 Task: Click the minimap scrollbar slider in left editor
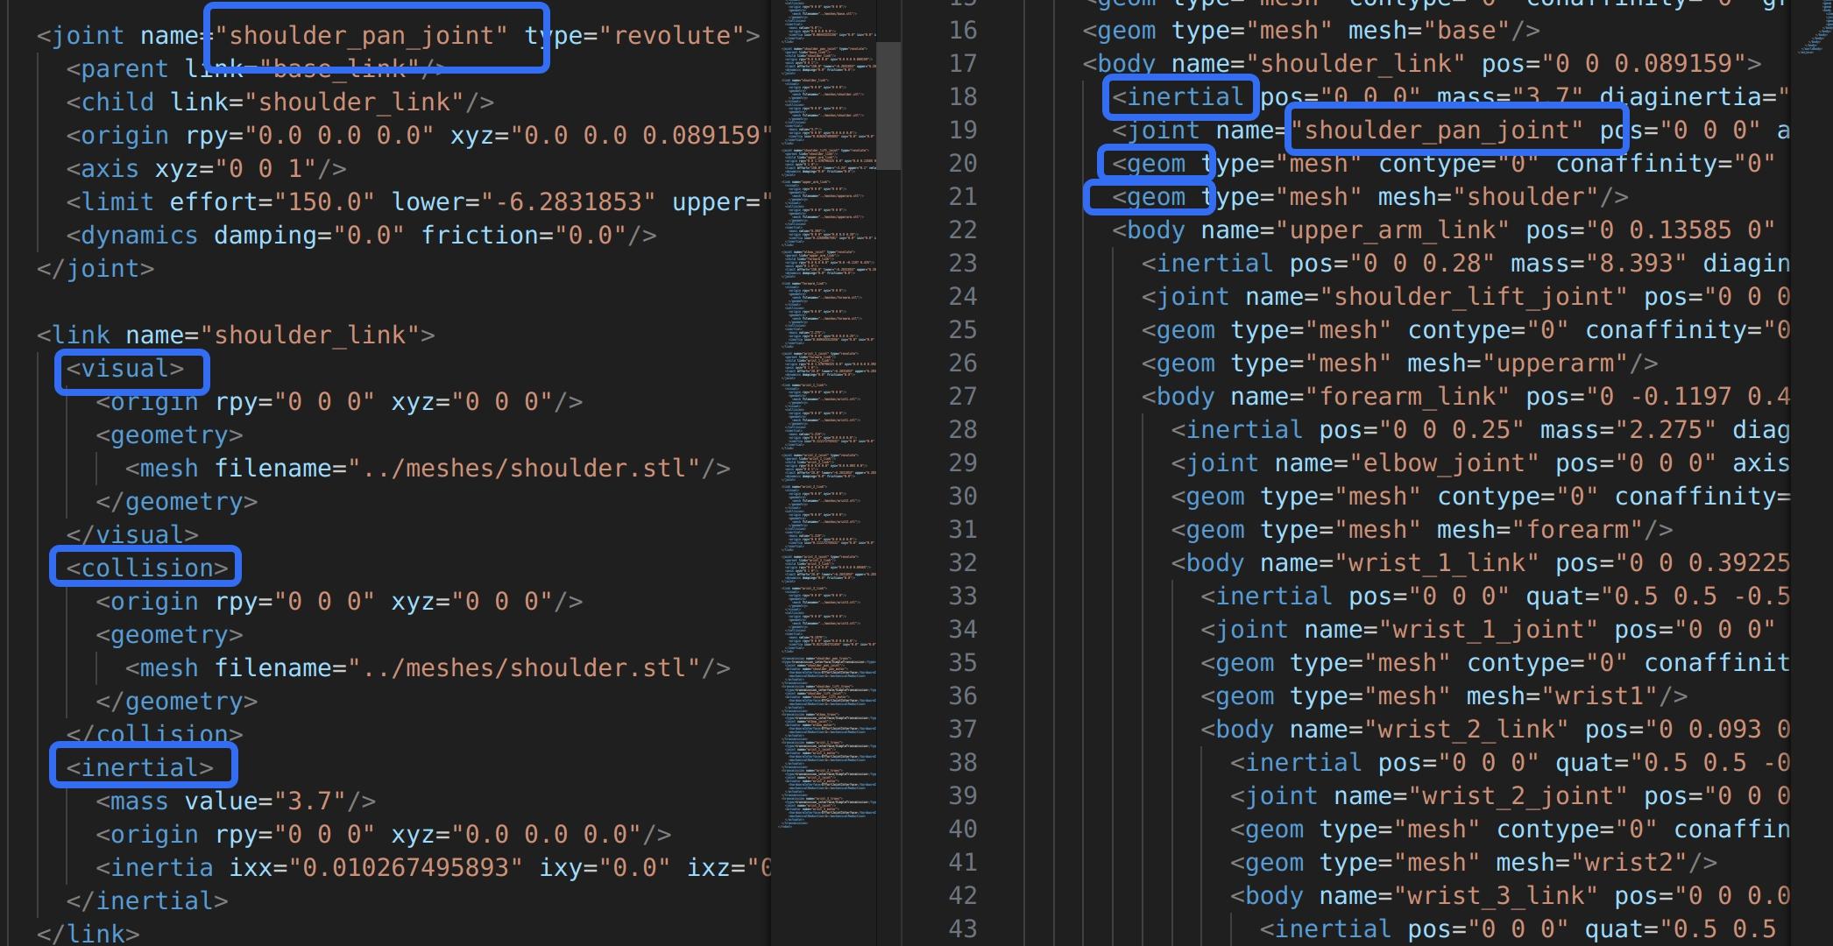click(x=888, y=105)
